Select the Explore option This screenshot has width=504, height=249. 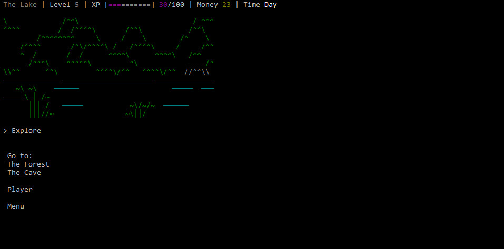pyautogui.click(x=26, y=131)
